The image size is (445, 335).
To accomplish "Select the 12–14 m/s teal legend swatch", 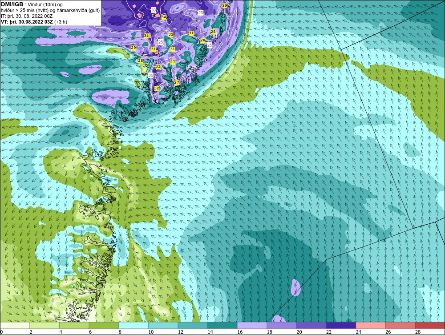I will tap(193, 325).
